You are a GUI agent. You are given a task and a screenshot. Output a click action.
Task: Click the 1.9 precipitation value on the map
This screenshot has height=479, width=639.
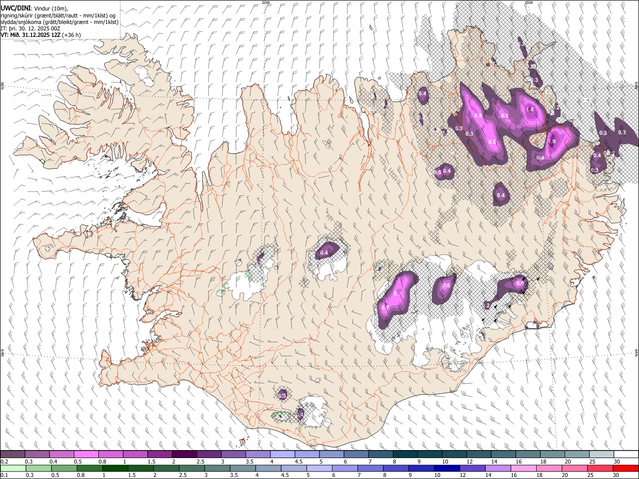click(x=552, y=142)
